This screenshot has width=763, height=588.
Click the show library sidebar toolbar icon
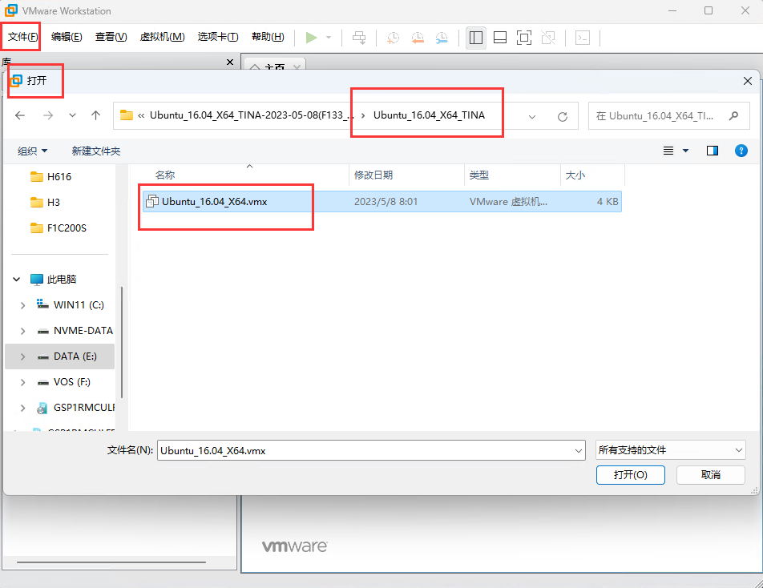pyautogui.click(x=476, y=37)
